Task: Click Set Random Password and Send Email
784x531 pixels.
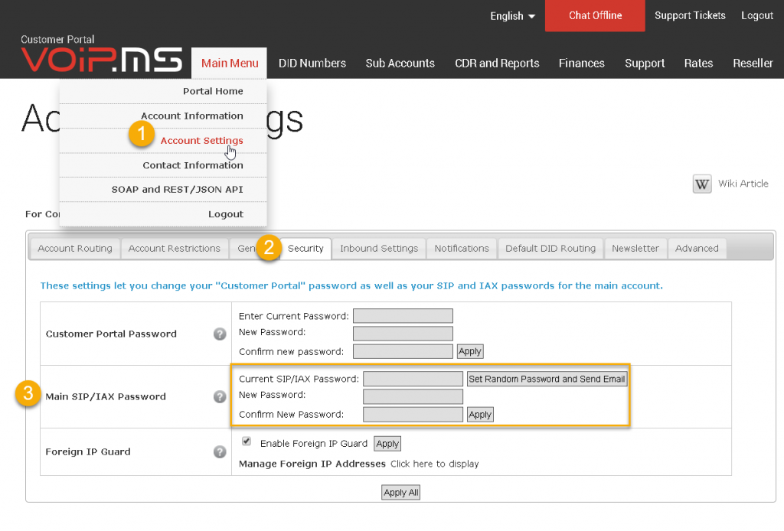Action: tap(547, 380)
